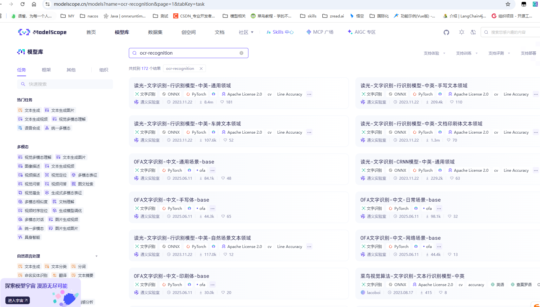Click the 具身智能 task icon
Viewport: 540px width, 307px height.
coord(20,237)
